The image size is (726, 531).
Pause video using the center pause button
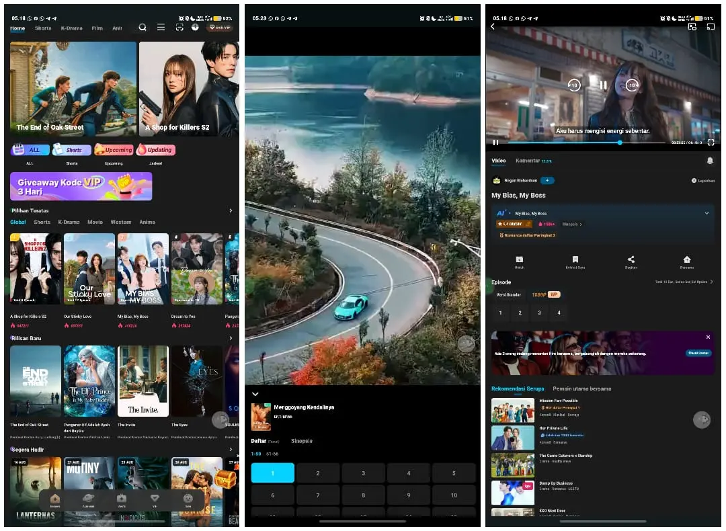(x=603, y=85)
